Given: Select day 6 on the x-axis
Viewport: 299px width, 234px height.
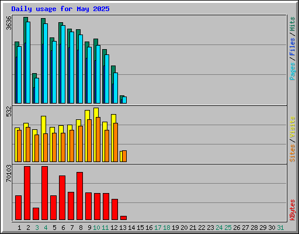Looking at the screenshot, I should coord(63,228).
